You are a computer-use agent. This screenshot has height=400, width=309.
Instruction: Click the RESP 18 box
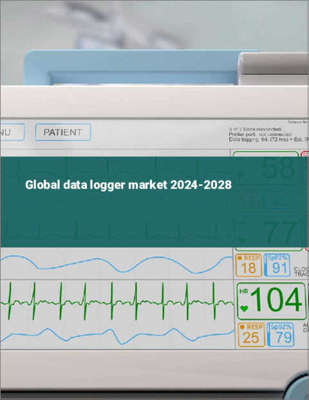tap(248, 265)
